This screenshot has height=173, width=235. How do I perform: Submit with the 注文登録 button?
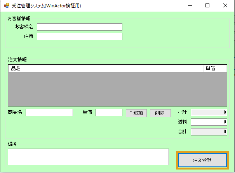tap(202, 160)
